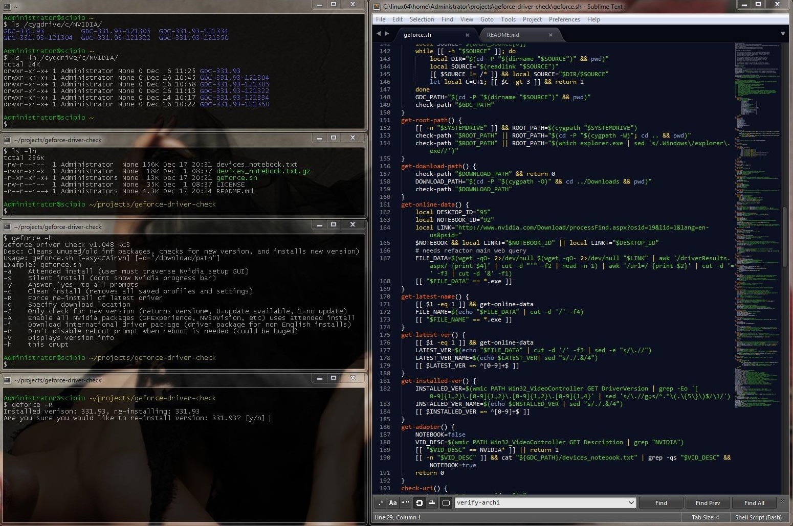
Task: Go to next tab with right arrow
Action: pos(387,34)
